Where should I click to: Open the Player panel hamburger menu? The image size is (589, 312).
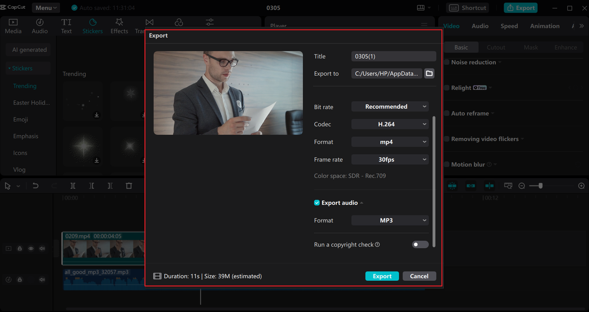coord(424,25)
